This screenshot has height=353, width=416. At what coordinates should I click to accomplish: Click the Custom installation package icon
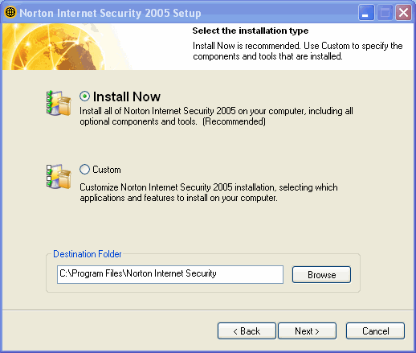pyautogui.click(x=59, y=177)
